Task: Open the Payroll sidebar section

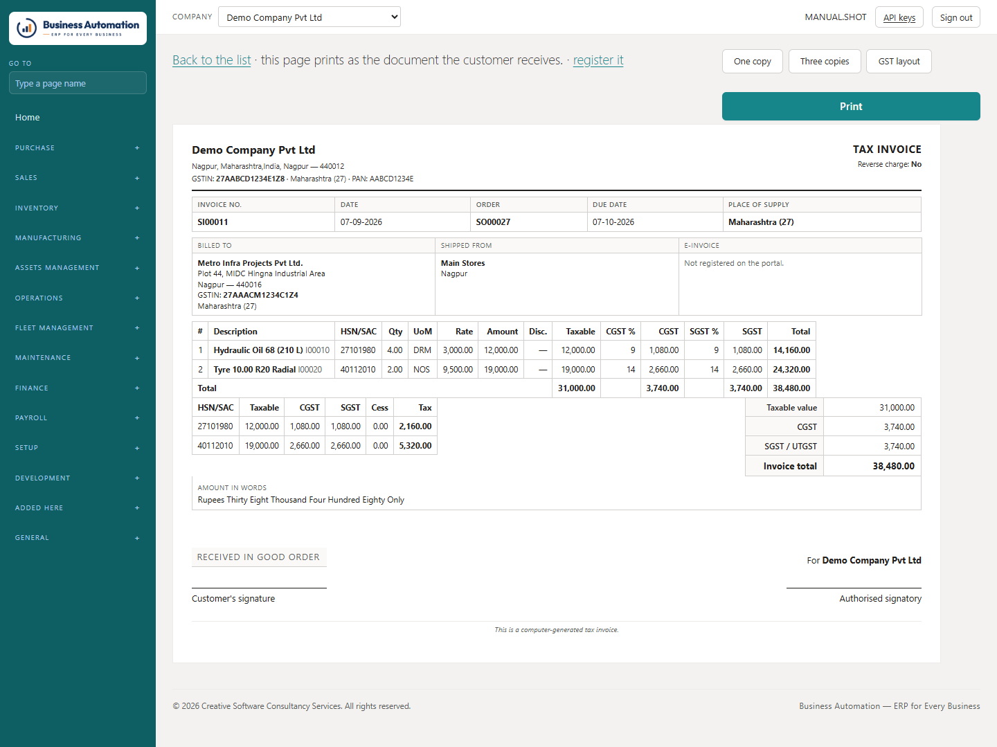Action: [x=78, y=418]
